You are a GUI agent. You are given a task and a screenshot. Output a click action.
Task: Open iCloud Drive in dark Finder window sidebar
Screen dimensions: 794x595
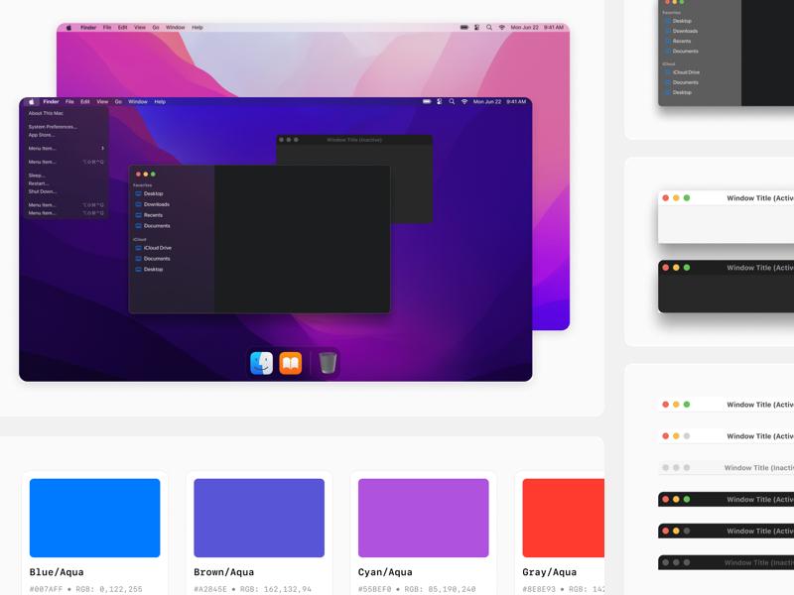pyautogui.click(x=157, y=248)
